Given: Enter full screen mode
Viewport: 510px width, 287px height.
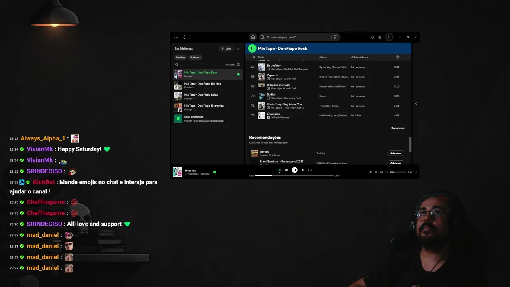Looking at the screenshot, I should (416, 172).
